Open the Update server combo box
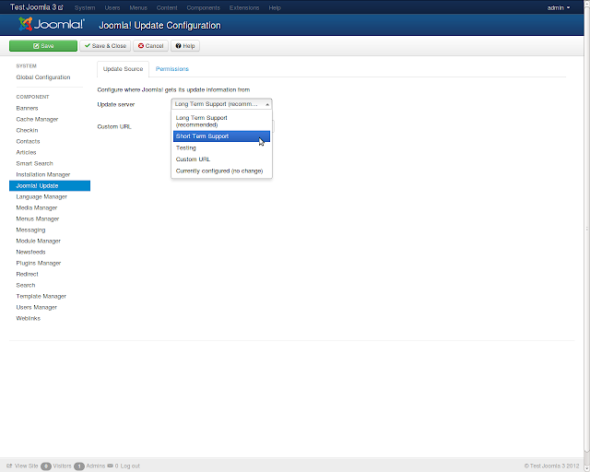 (221, 104)
